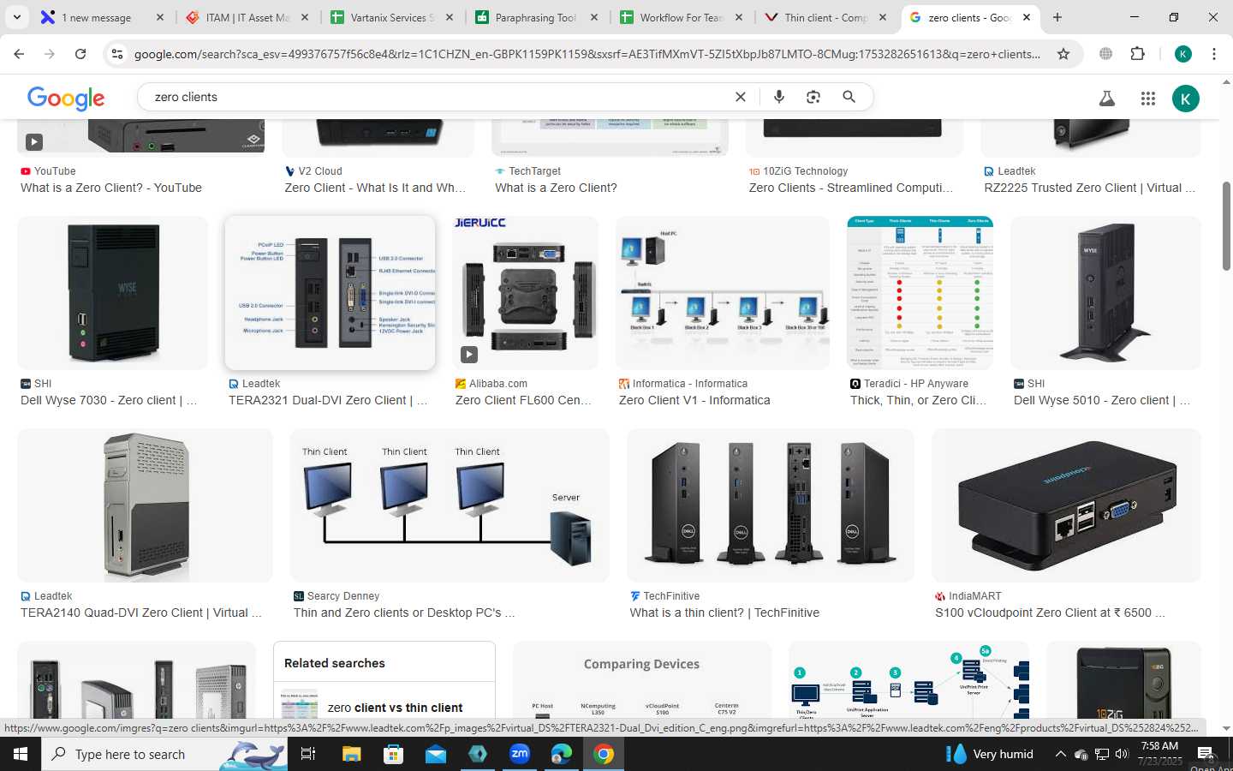Image resolution: width=1233 pixels, height=771 pixels.
Task: Open Task View on taskbar
Action: 308,754
